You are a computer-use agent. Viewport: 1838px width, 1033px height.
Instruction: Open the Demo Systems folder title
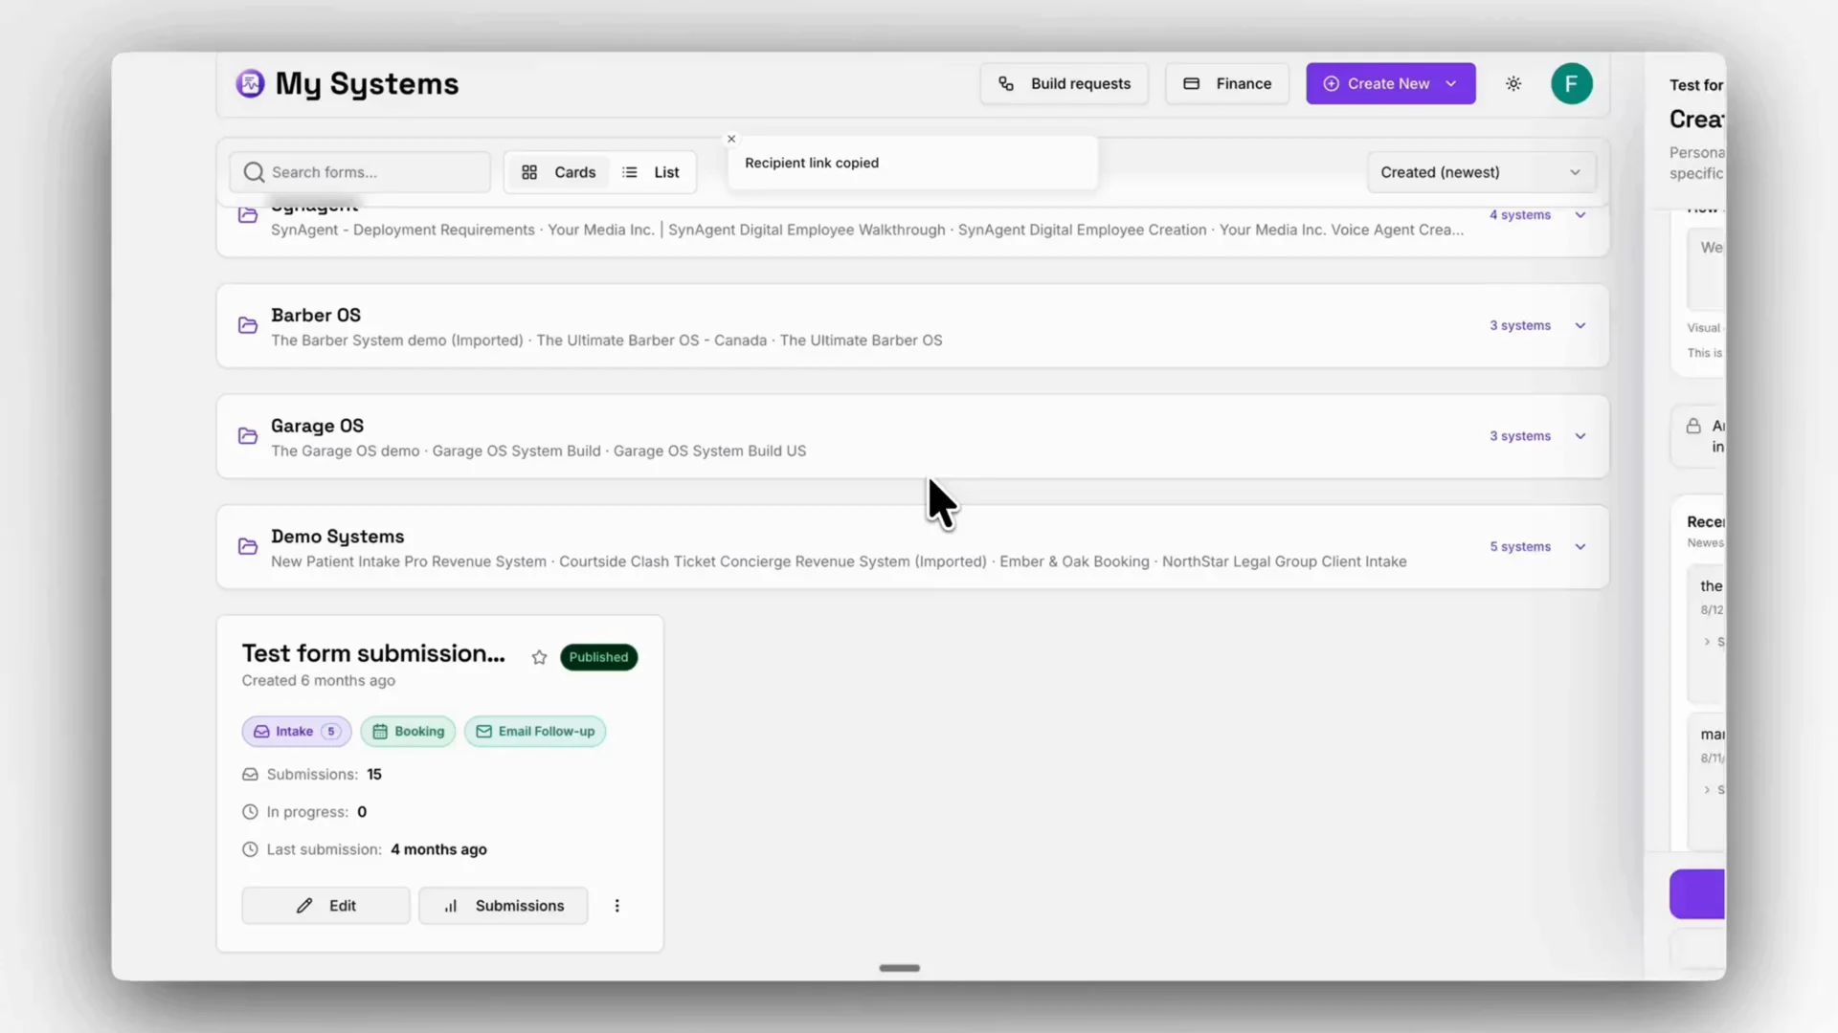click(x=337, y=537)
